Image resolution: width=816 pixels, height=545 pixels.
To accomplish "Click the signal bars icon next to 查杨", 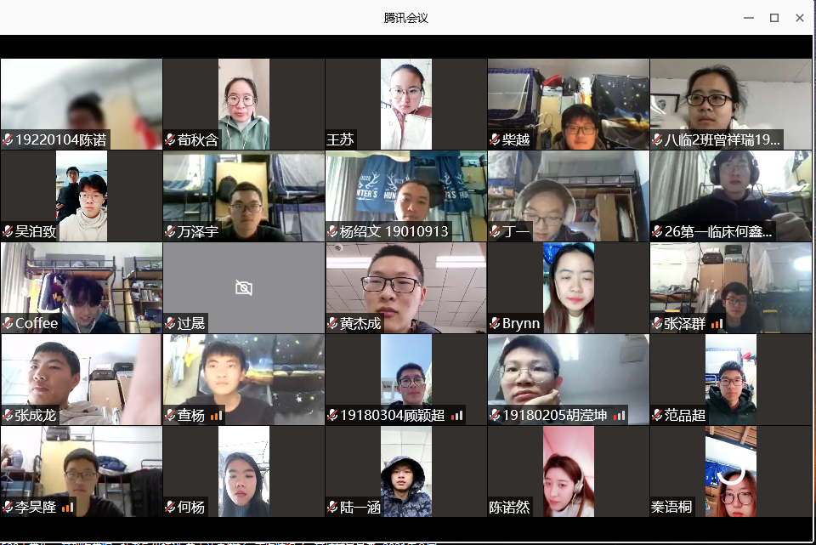I will pyautogui.click(x=216, y=416).
